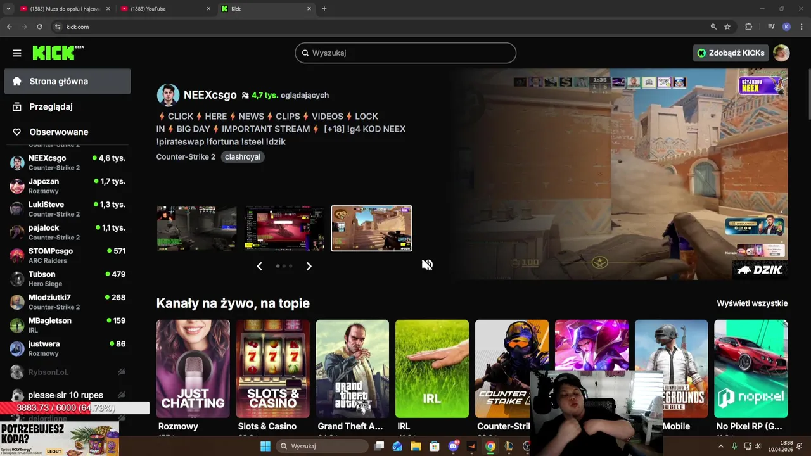Open Mlodziutki7 channel in the sidebar

coord(68,302)
